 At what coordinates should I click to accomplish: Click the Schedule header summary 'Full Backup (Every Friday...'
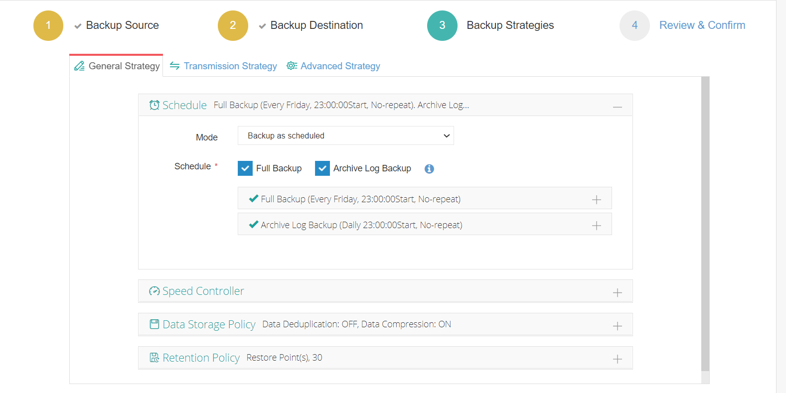[341, 105]
